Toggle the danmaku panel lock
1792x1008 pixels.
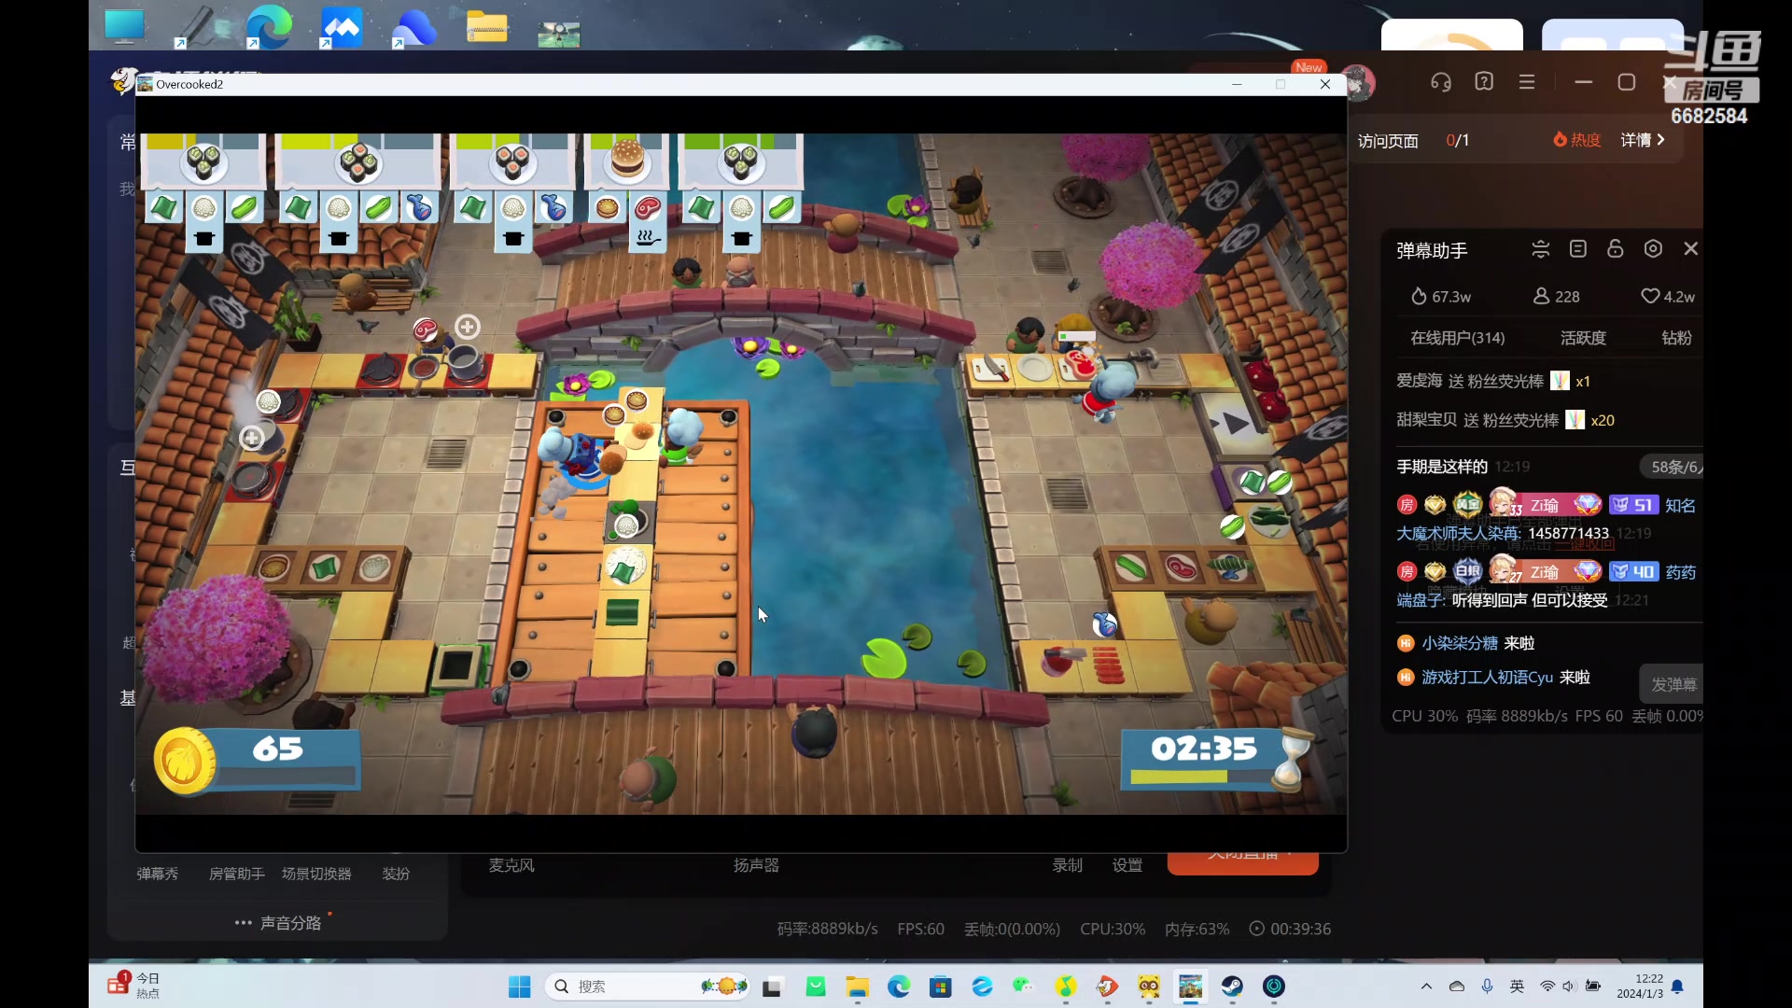tap(1616, 249)
